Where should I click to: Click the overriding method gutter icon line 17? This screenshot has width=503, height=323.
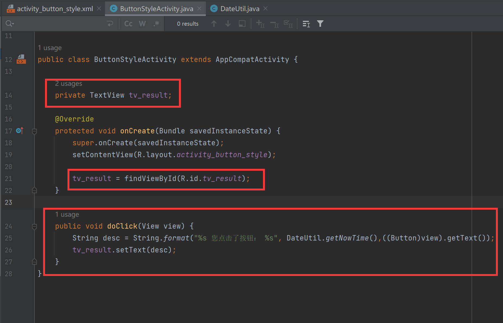[x=20, y=131]
